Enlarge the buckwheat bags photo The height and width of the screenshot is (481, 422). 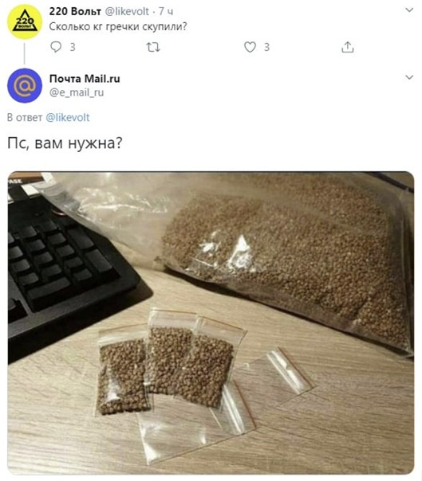(211, 323)
